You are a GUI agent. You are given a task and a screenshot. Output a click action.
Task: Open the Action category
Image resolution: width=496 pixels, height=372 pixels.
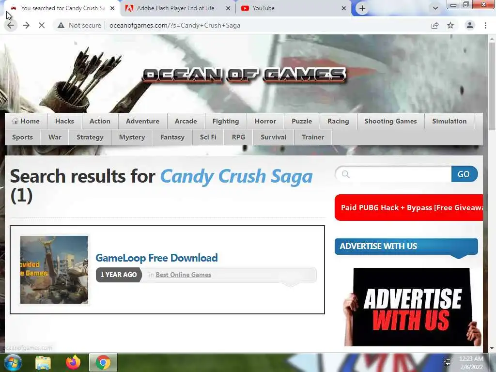tap(100, 121)
